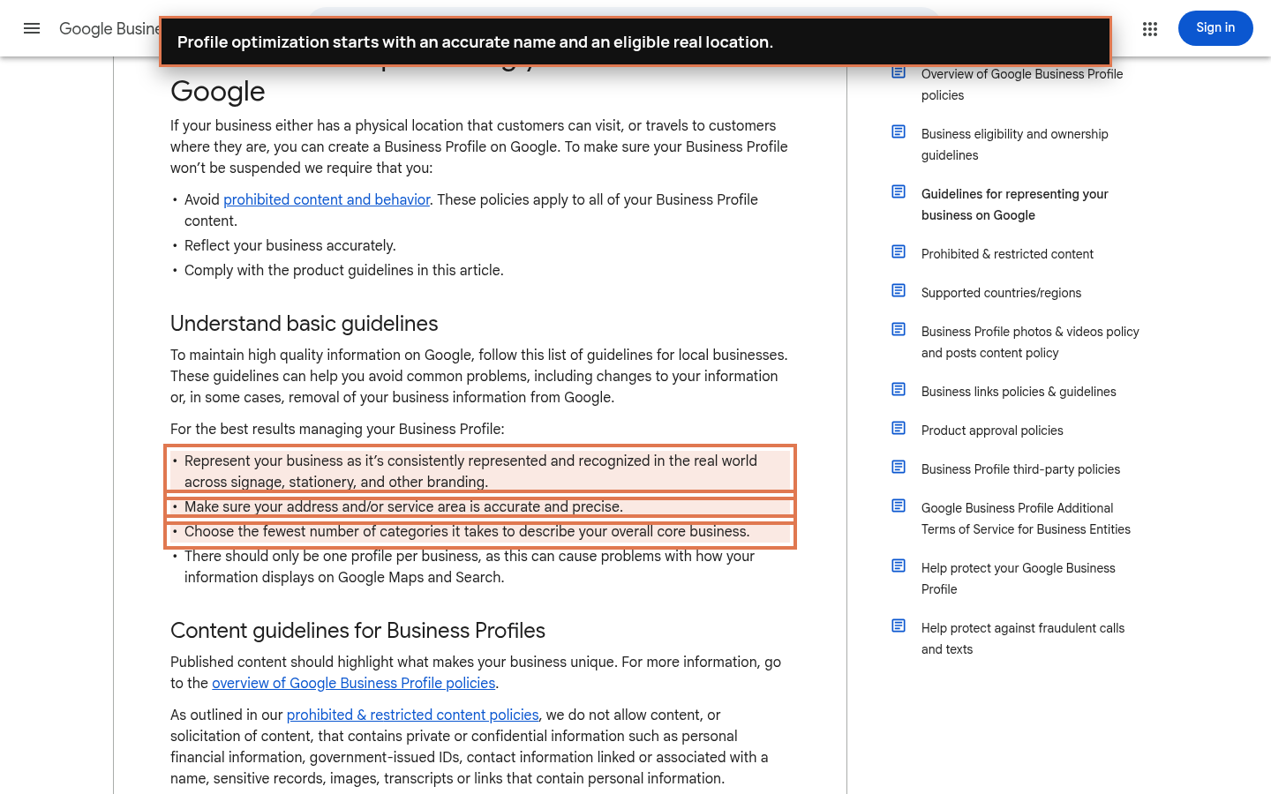Open Business eligibility and ownership guidelines article
This screenshot has height=794, width=1271.
point(1014,145)
